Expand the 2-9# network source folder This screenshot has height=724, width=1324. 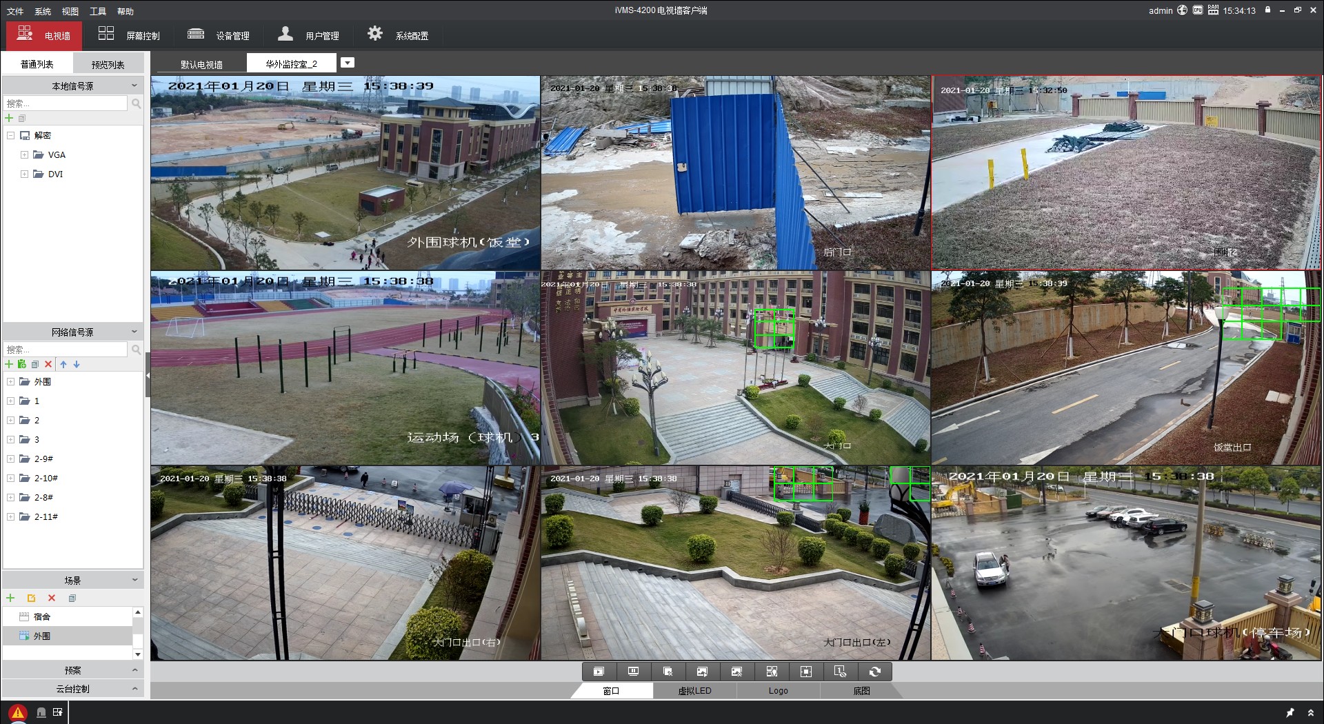pyautogui.click(x=10, y=459)
